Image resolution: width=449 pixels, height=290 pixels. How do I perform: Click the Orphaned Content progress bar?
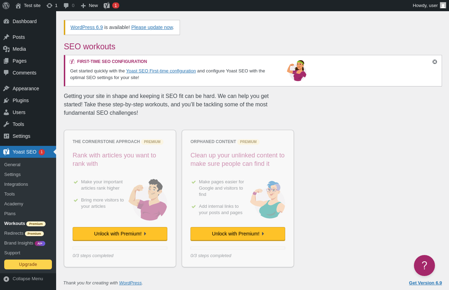point(238,248)
